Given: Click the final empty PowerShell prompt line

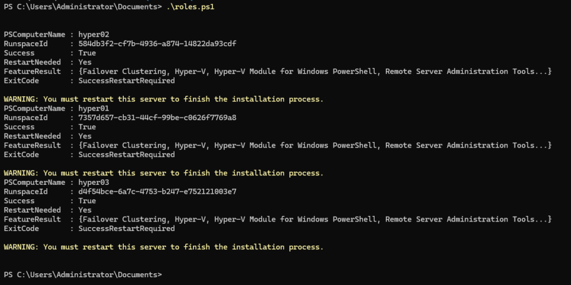Looking at the screenshot, I should 83,274.
